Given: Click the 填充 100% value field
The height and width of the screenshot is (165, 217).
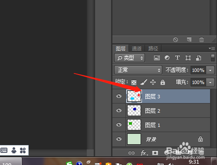Looking at the screenshot, I should tap(198, 82).
